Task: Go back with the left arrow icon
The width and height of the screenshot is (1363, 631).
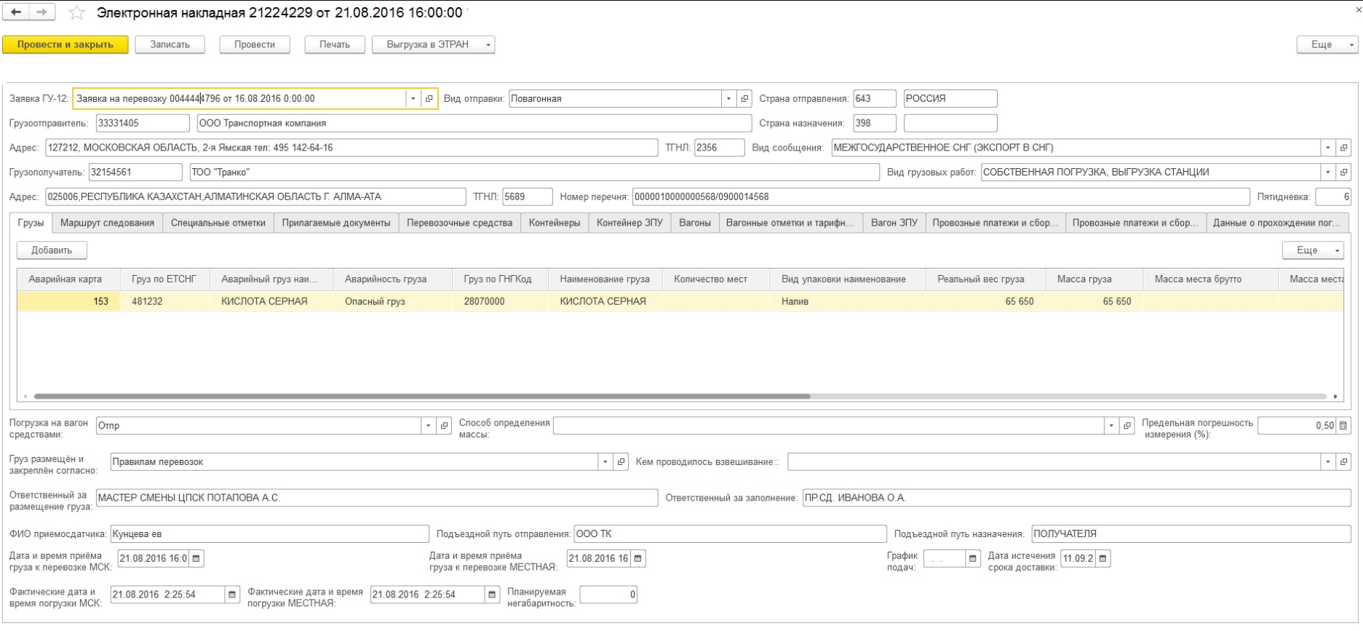Action: click(16, 12)
